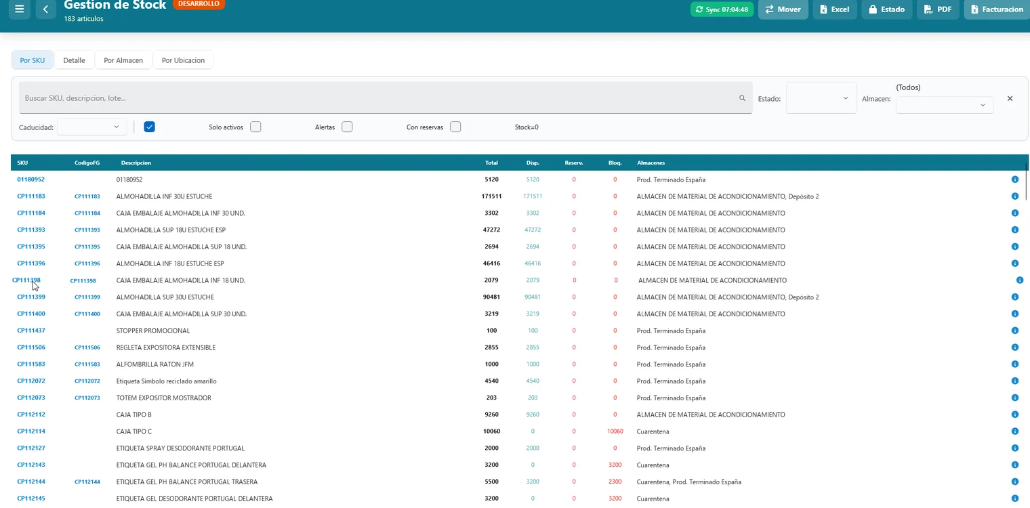Open info icon for CP111506 REGLETA row
Image resolution: width=1030 pixels, height=508 pixels.
pos(1015,347)
